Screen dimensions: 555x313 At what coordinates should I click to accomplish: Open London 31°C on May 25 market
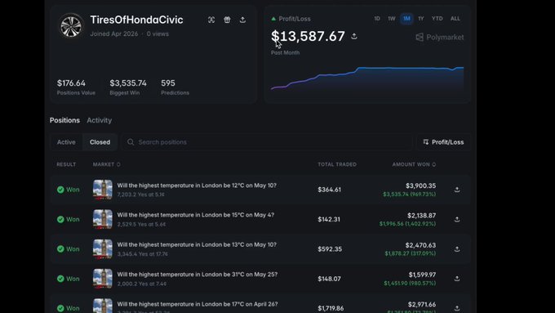pos(198,275)
